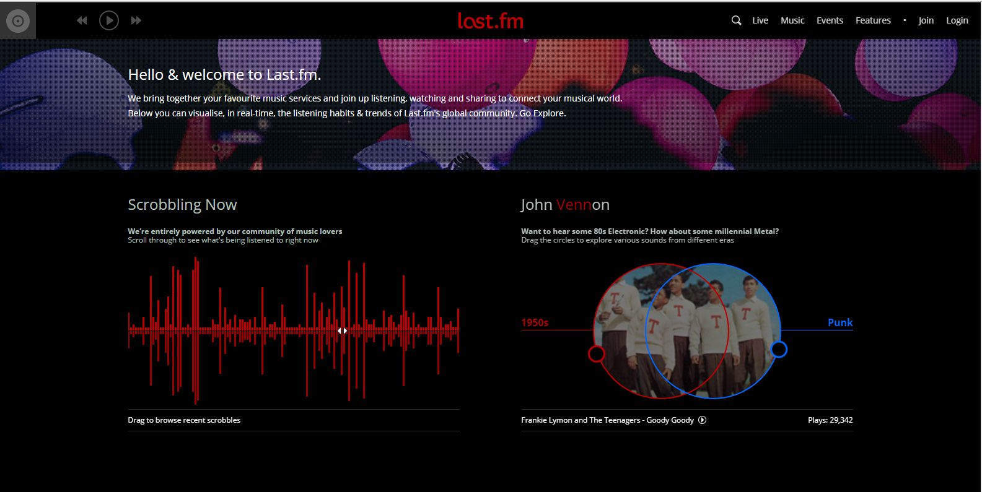Open search with the magnifying glass icon

click(x=736, y=20)
